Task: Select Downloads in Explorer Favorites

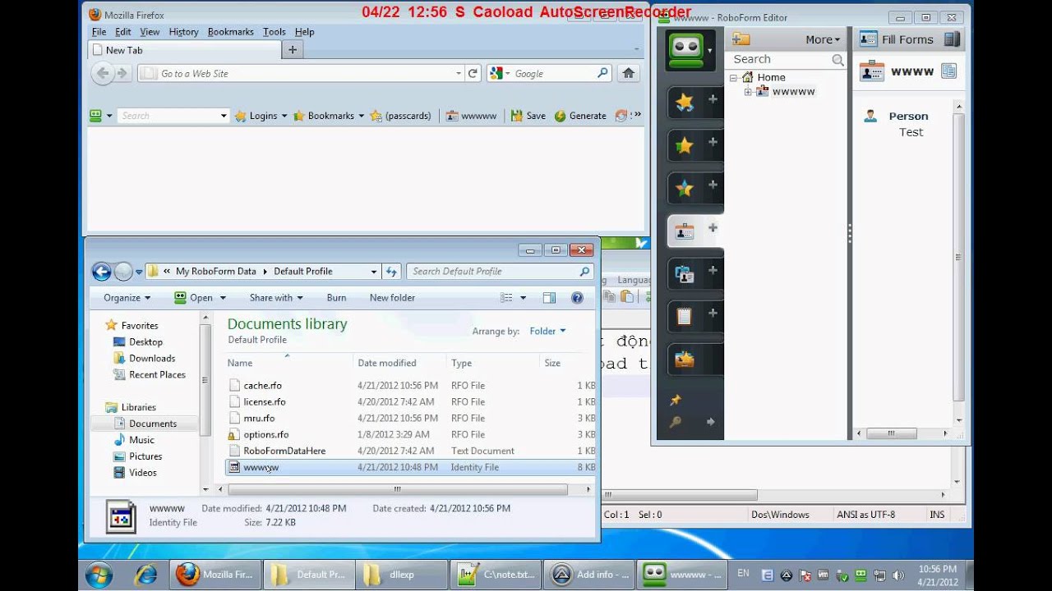Action: click(152, 359)
